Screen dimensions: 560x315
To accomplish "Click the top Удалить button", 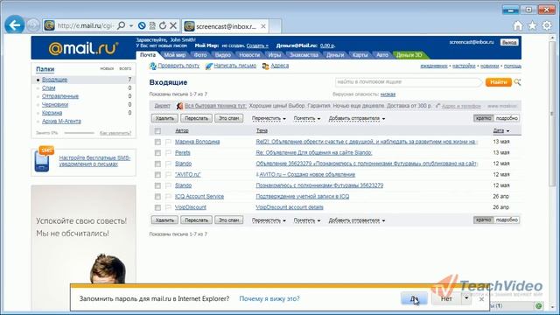I will click(164, 118).
